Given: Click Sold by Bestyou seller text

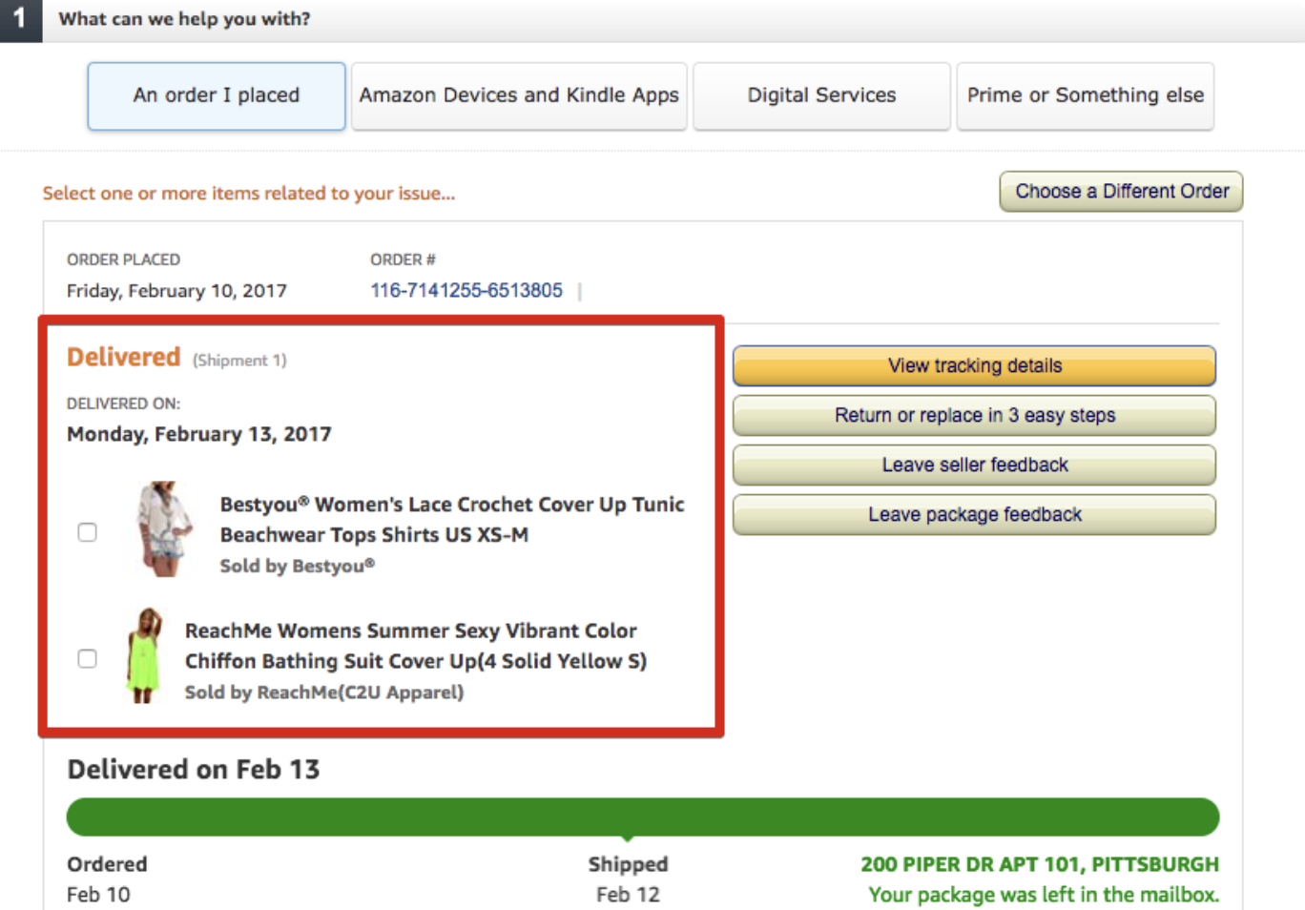Looking at the screenshot, I should [298, 566].
